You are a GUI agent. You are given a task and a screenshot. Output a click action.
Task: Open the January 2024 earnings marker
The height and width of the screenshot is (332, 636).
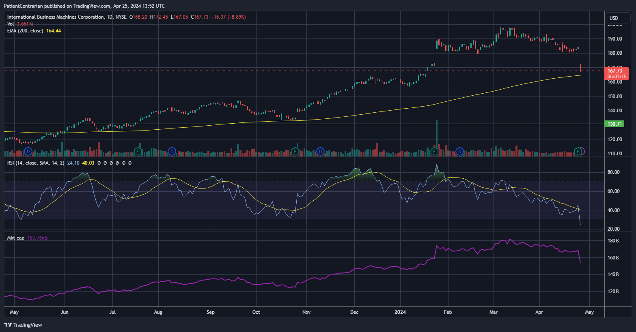click(x=434, y=152)
